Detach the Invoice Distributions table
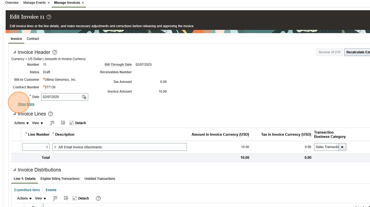Viewport: 370px width, 207px height. [80, 198]
